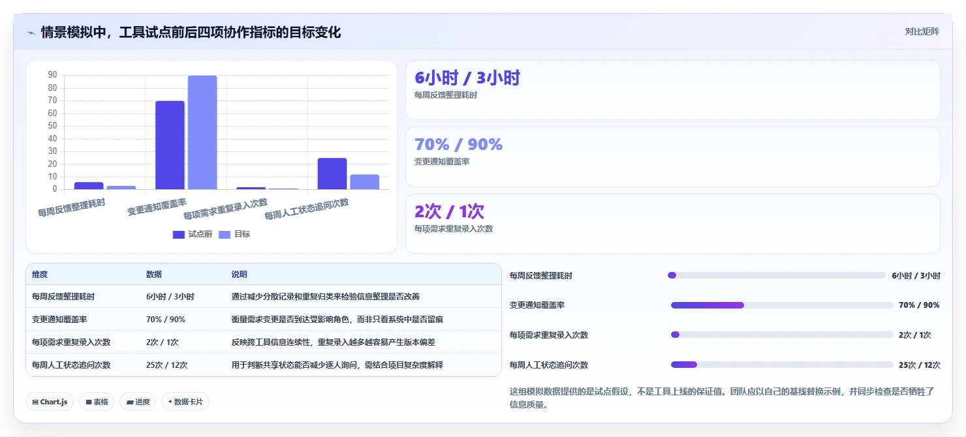The width and height of the screenshot is (966, 437).
Task: Click description starting 通过减少分散记录
Action: click(x=326, y=296)
